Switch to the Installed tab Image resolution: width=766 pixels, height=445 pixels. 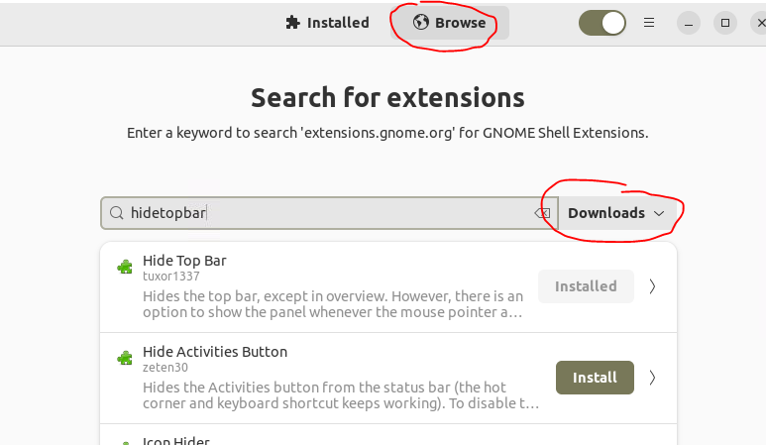[327, 23]
